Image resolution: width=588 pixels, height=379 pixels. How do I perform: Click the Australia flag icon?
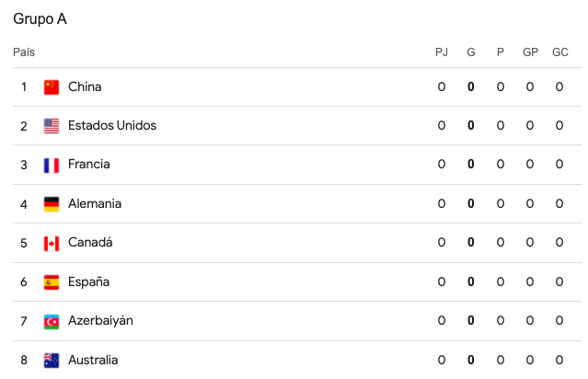pos(52,360)
